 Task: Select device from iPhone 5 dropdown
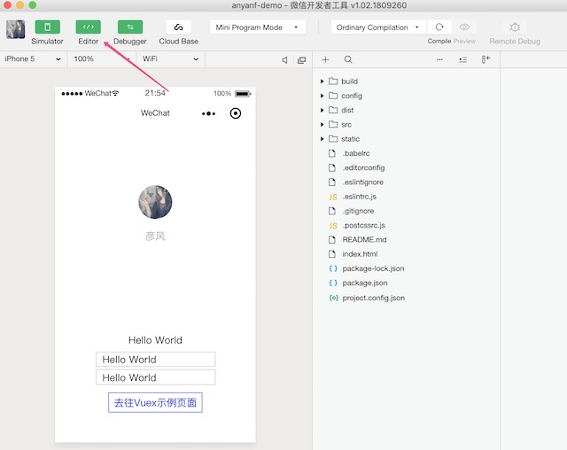pos(33,59)
